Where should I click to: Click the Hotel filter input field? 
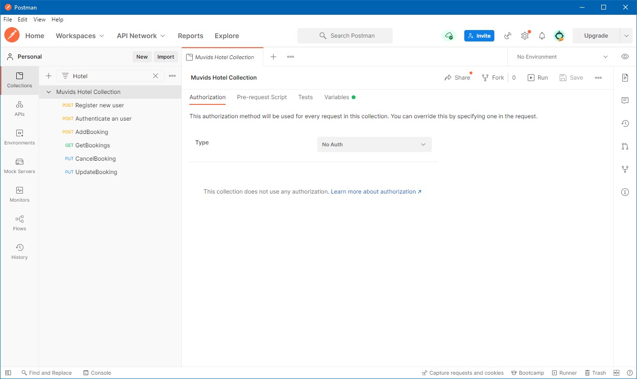coord(111,76)
